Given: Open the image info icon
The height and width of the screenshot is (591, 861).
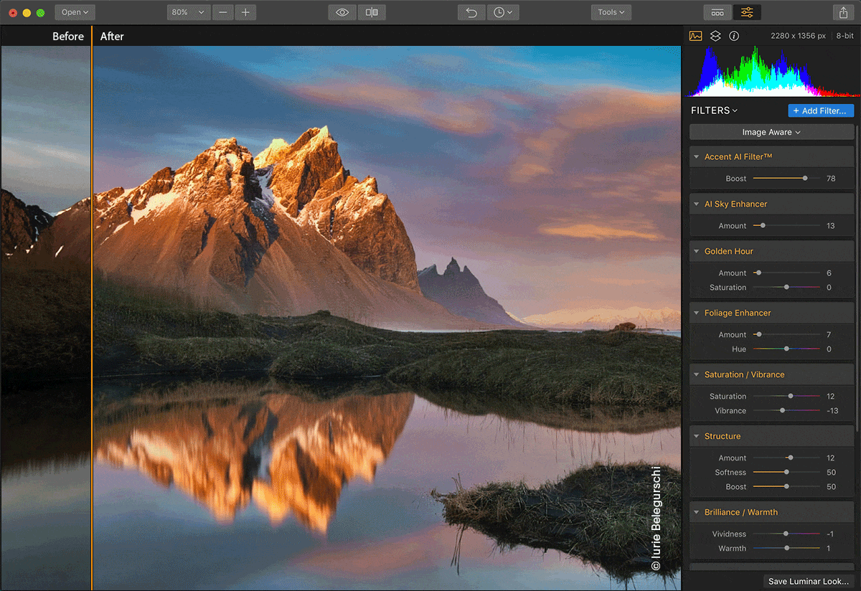Looking at the screenshot, I should (x=733, y=35).
